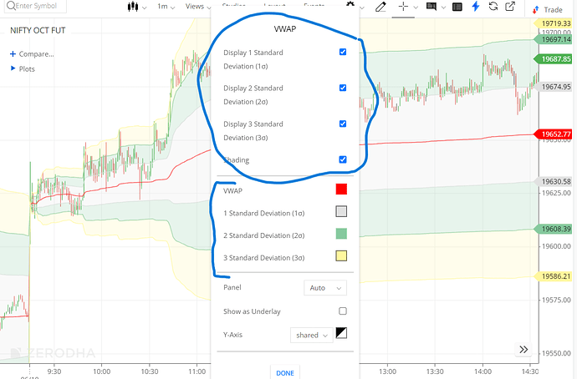The width and height of the screenshot is (577, 379).
Task: Open the Views menu
Action: pos(198,7)
